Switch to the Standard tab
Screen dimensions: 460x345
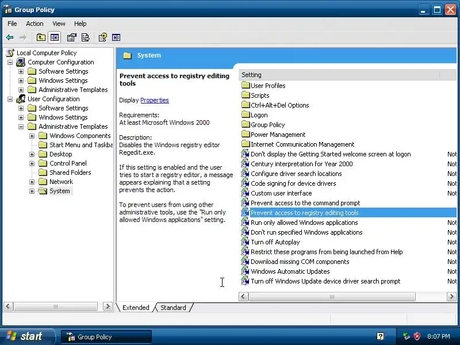(173, 308)
